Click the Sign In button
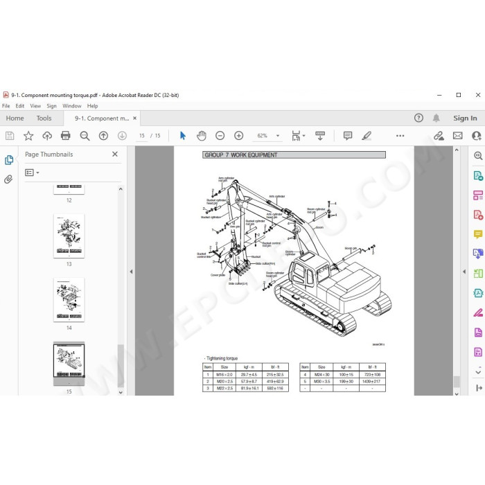The image size is (485, 485). pos(465,118)
